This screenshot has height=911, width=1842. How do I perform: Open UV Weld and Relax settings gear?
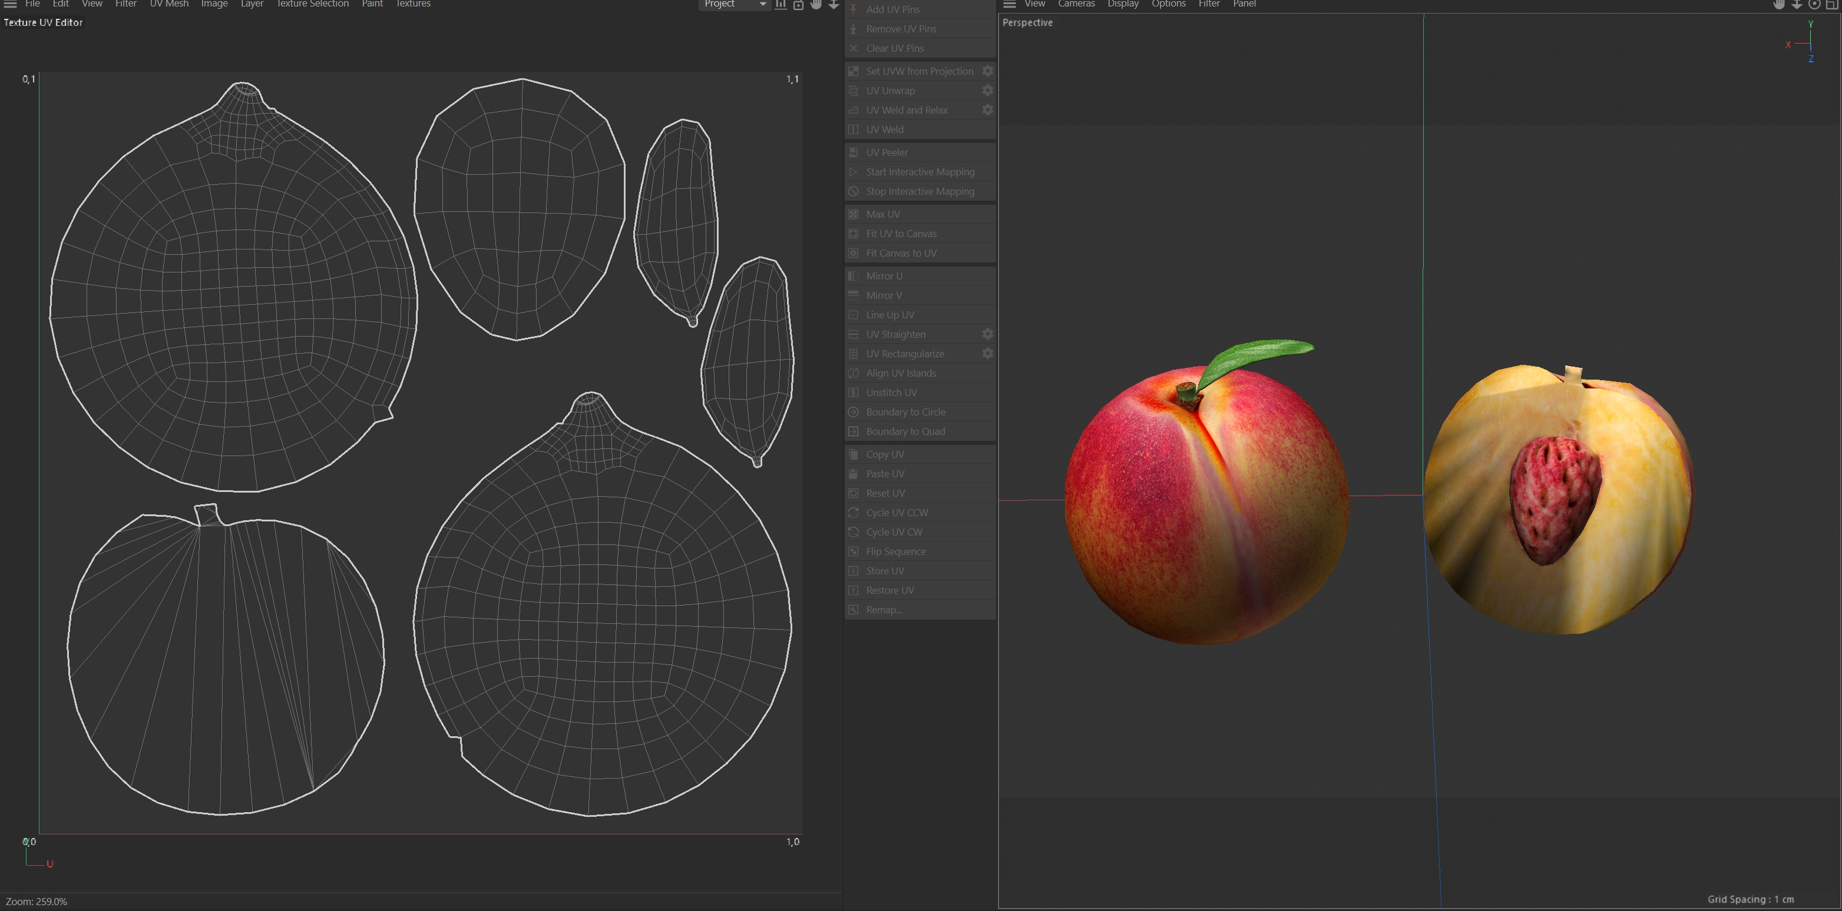987,110
